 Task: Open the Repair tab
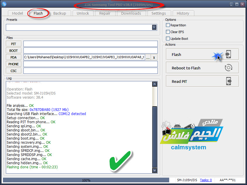[x=105, y=13]
